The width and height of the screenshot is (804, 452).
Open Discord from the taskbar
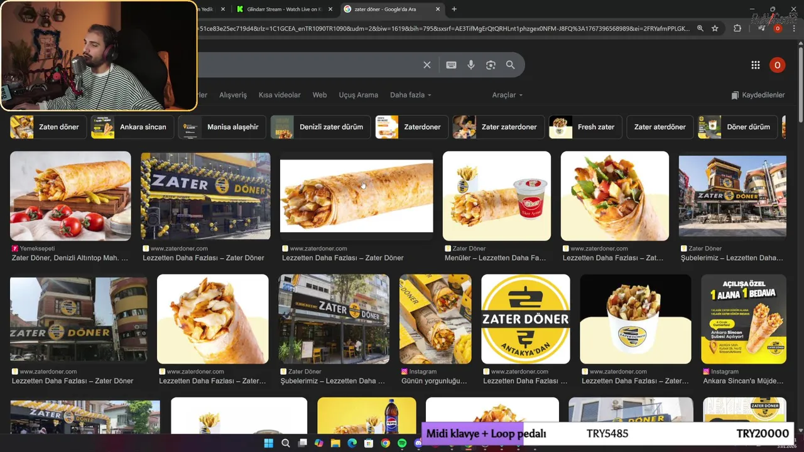[x=418, y=443]
